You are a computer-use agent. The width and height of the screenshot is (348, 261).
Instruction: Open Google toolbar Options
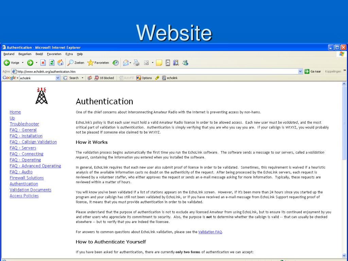[144, 78]
